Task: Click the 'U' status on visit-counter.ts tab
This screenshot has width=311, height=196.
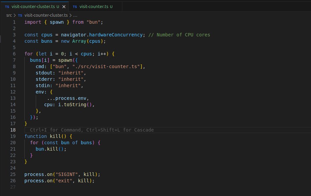Action: (x=111, y=7)
